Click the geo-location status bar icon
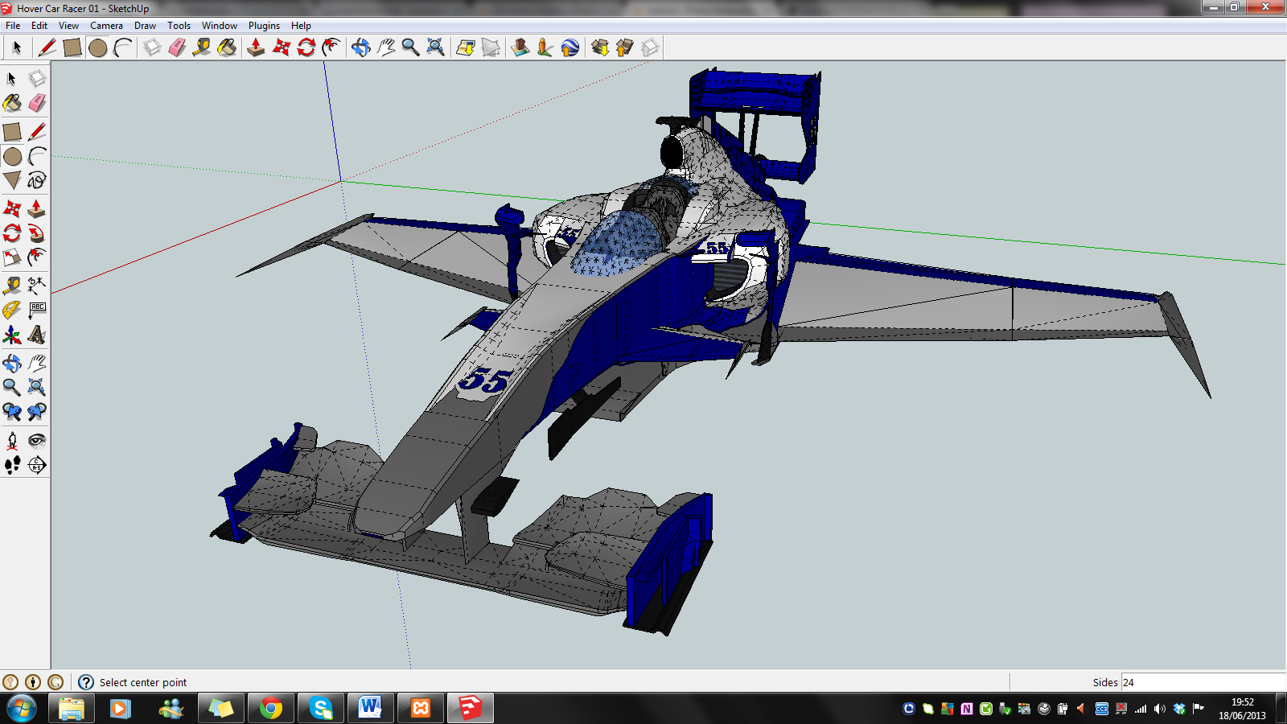The width and height of the screenshot is (1287, 724). [10, 682]
